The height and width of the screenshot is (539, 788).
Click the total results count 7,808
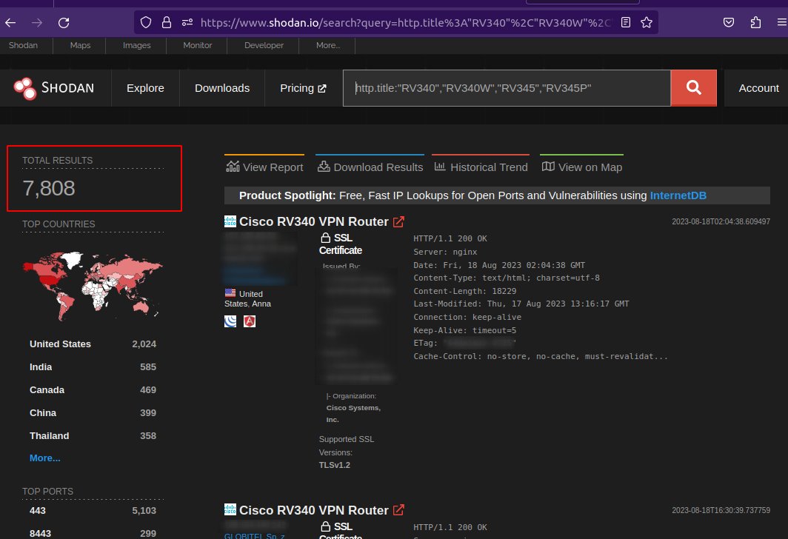(x=49, y=188)
